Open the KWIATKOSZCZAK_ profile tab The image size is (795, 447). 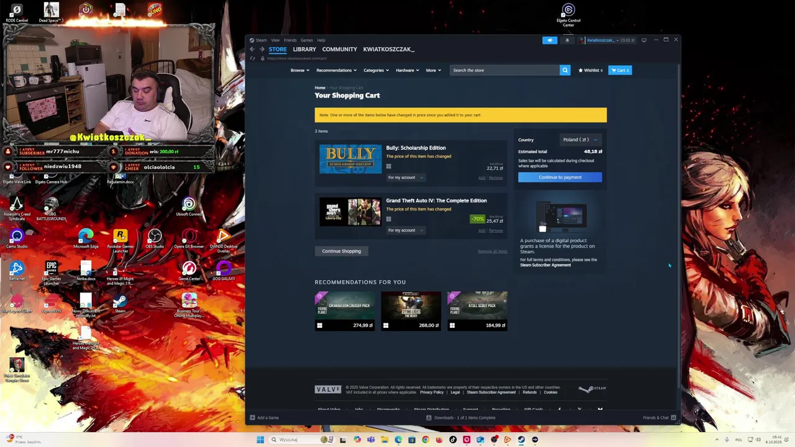[x=389, y=49]
